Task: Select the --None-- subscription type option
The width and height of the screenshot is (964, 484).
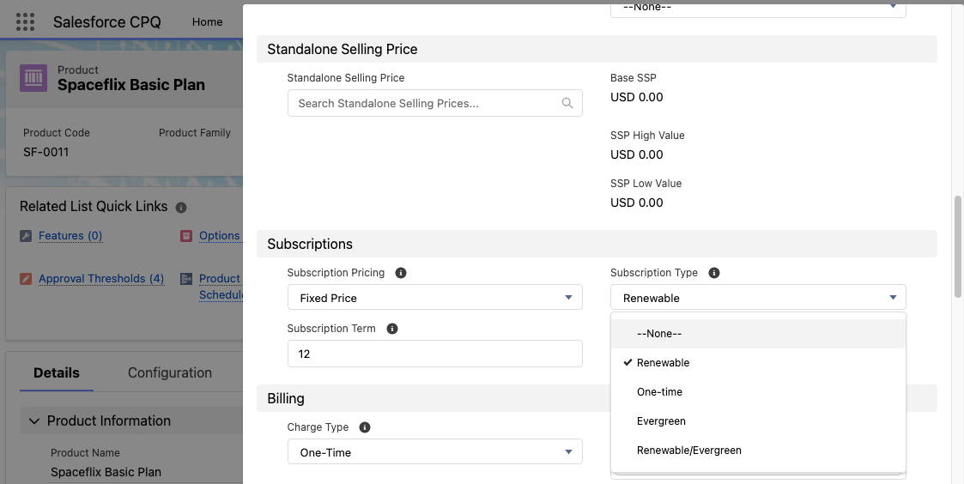Action: (659, 334)
